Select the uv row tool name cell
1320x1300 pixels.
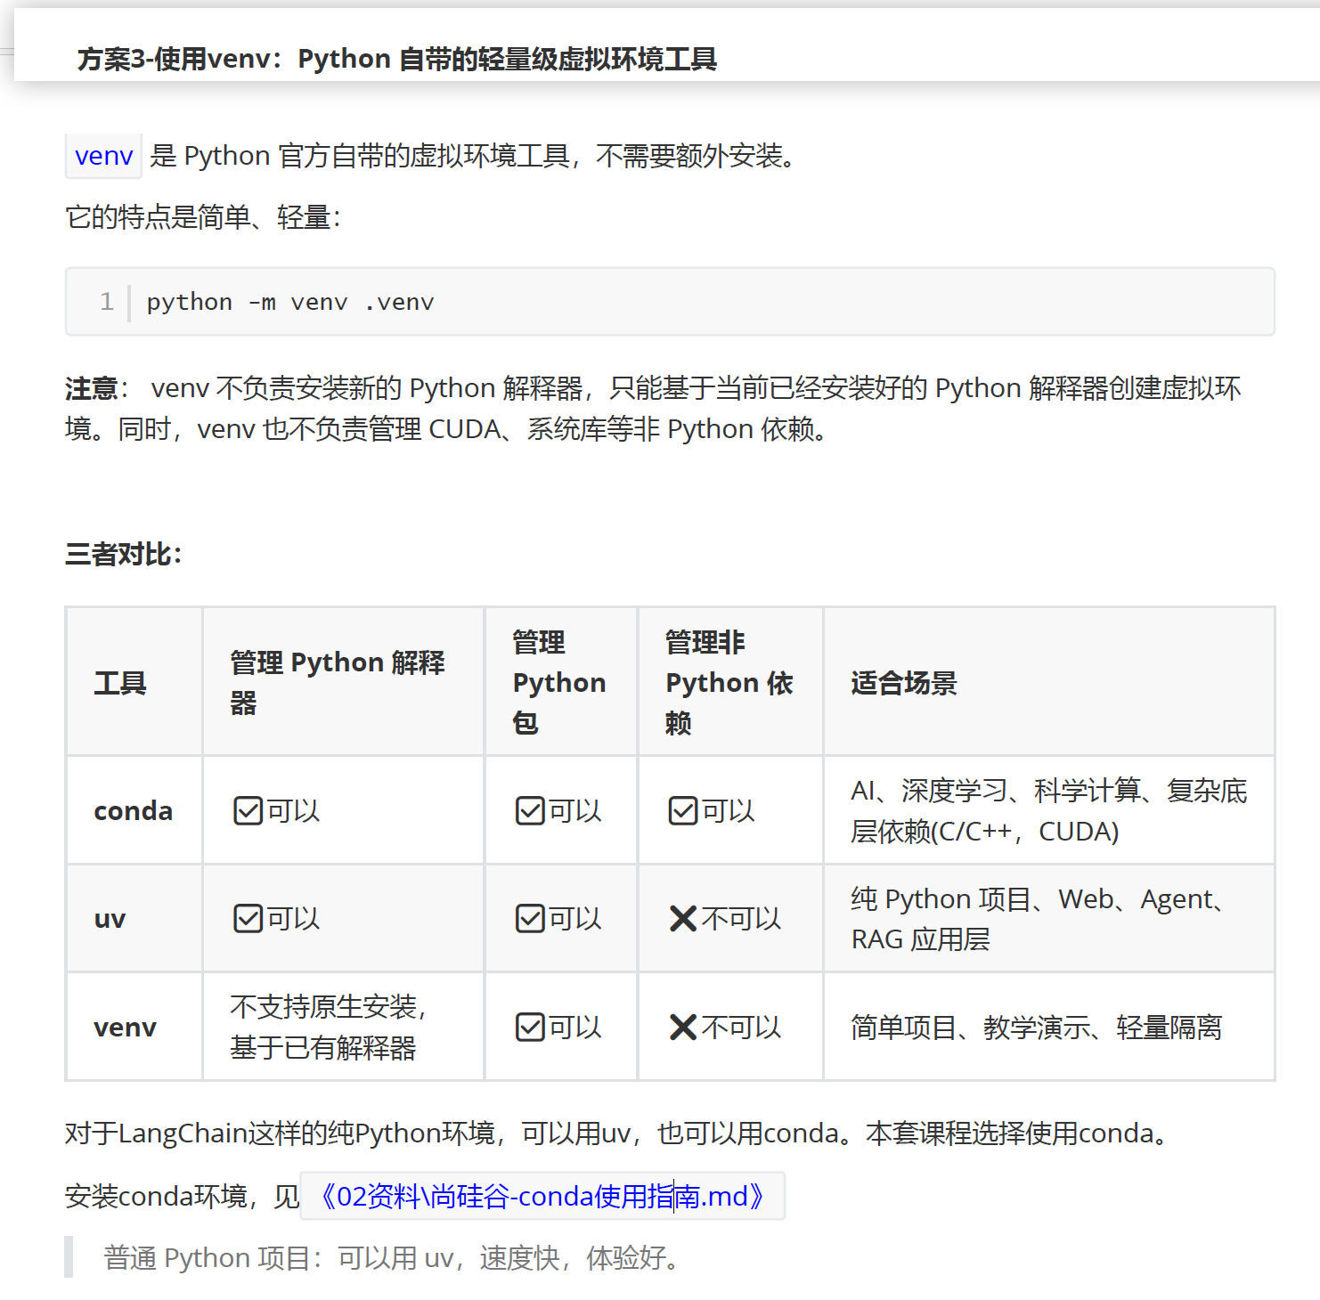[134, 918]
